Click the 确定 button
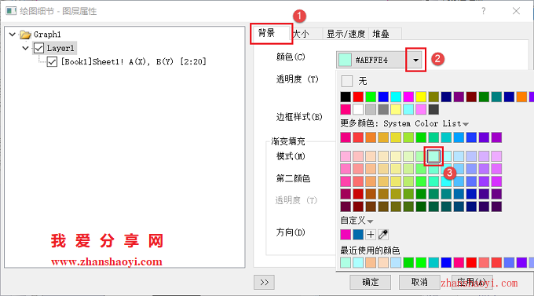Screen dimensions: 534x296 pos(370,282)
